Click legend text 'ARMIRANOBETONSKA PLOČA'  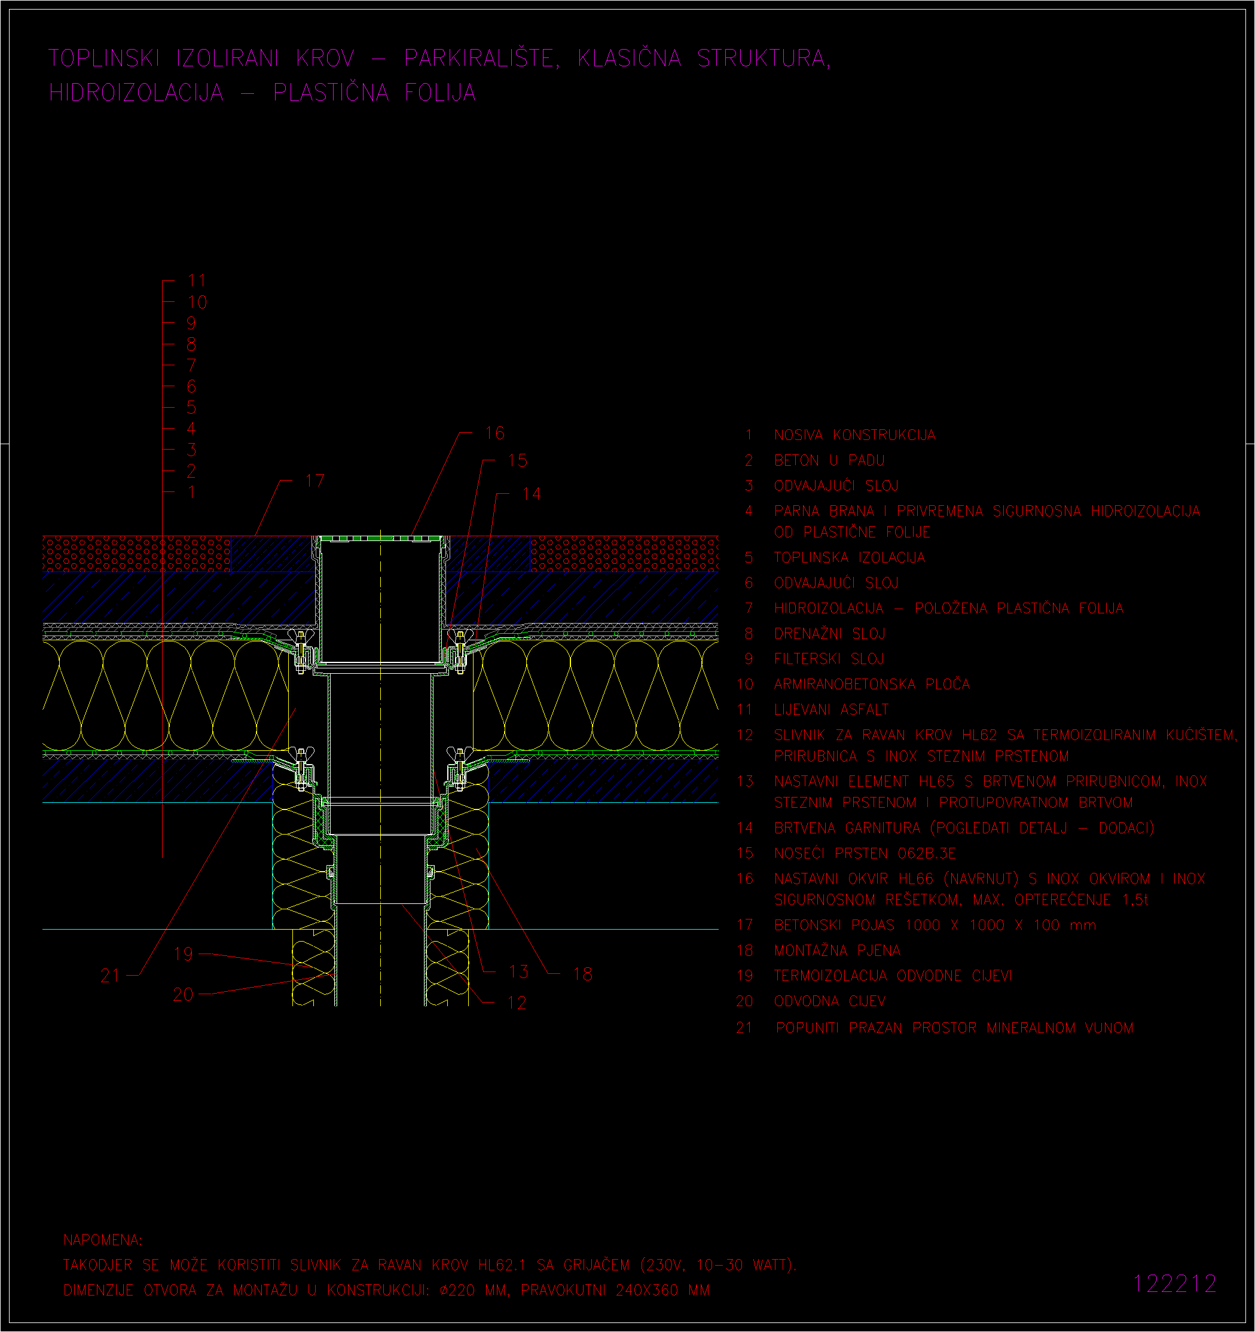coord(872,684)
